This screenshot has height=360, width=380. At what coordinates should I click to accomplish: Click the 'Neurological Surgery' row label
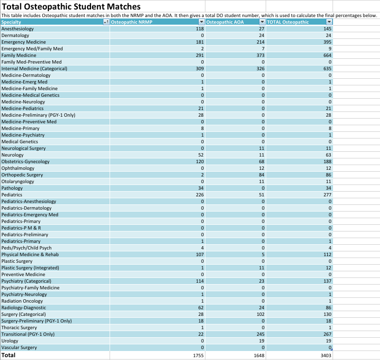[x=24, y=148]
